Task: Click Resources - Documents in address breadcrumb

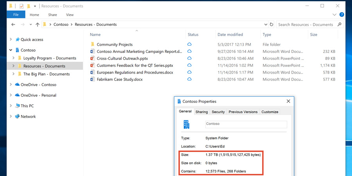Action: [96, 25]
